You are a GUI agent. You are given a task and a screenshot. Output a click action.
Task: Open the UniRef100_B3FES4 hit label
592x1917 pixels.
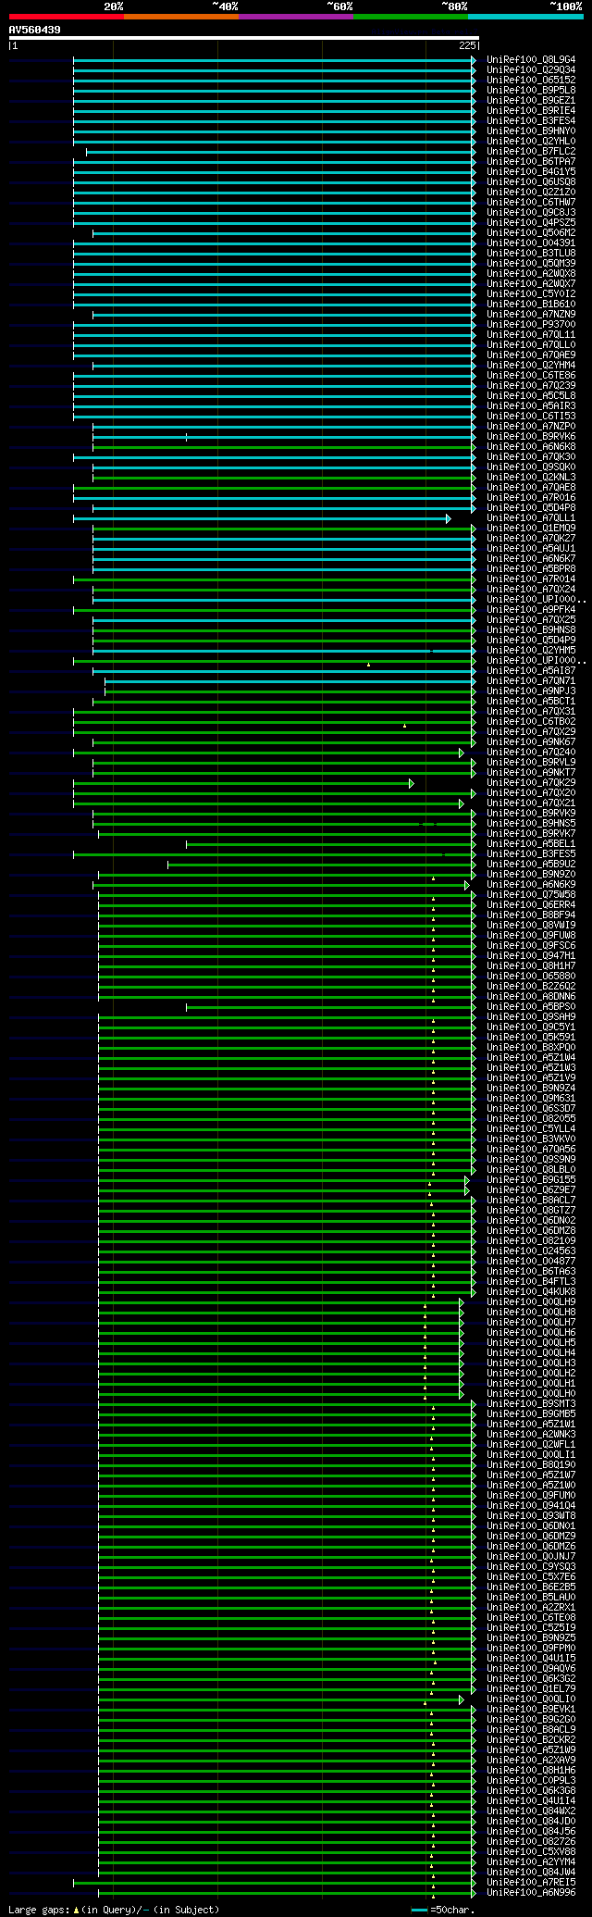click(x=531, y=121)
